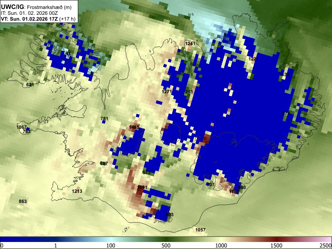Viewport: 332px width, 249px height.
Task: Click the 603 value label
Action: pos(170,215)
